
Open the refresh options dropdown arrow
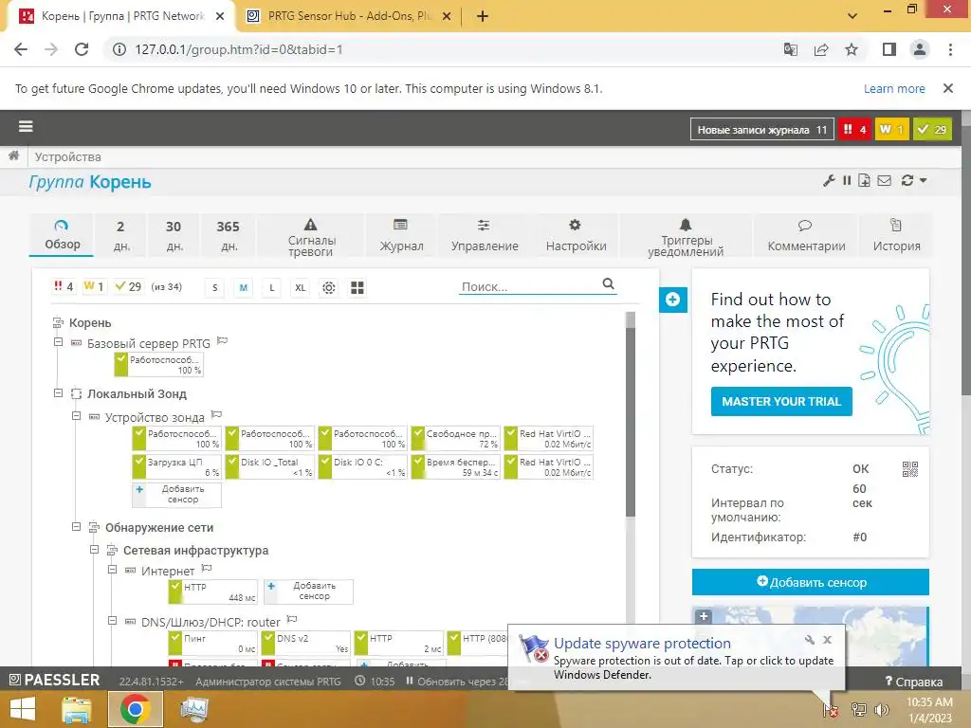(923, 181)
